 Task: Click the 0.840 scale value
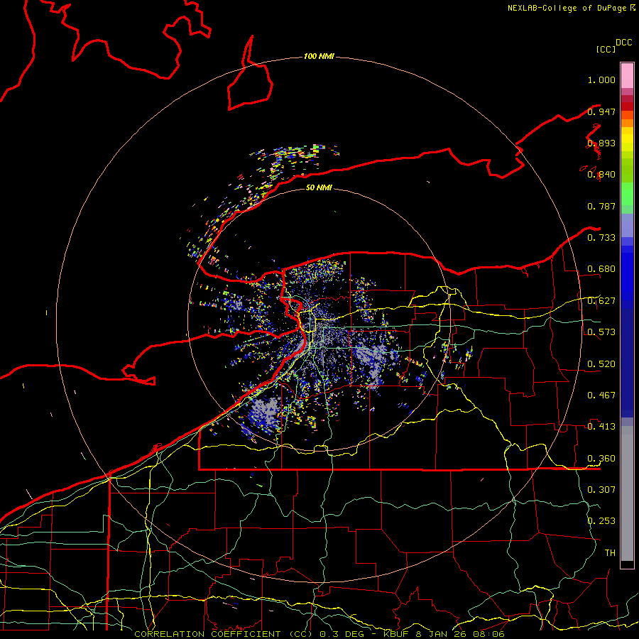click(x=601, y=175)
